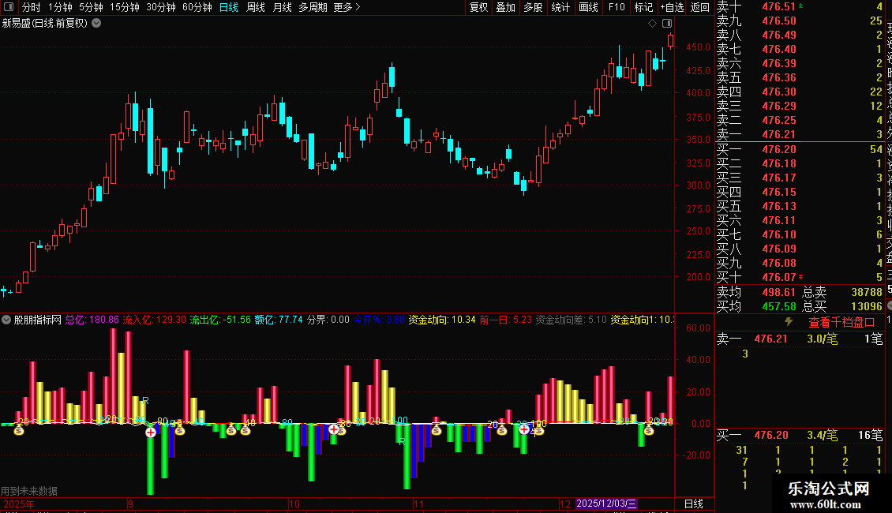Click the 资金动向: 10.34 indicator value

pyautogui.click(x=442, y=320)
